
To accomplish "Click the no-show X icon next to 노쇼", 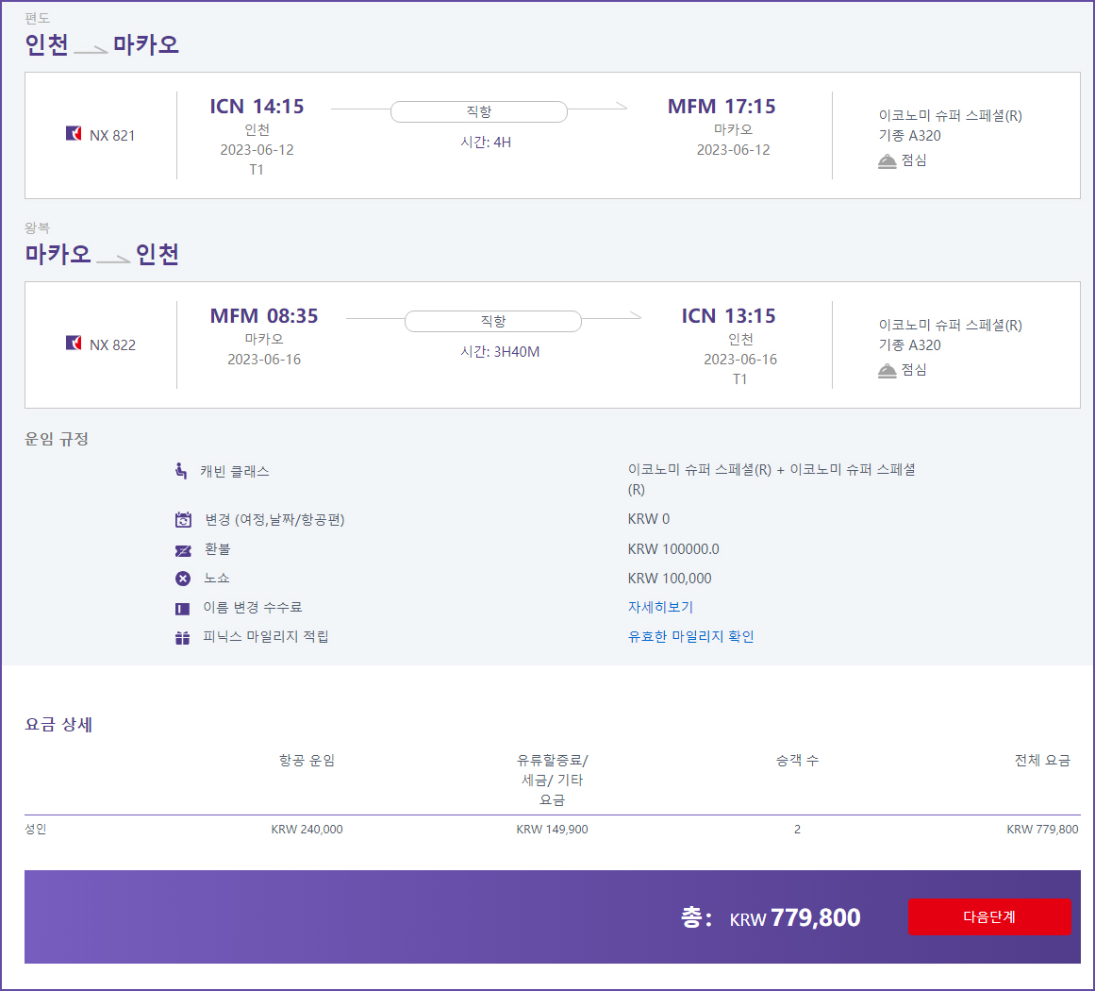I will coord(183,579).
